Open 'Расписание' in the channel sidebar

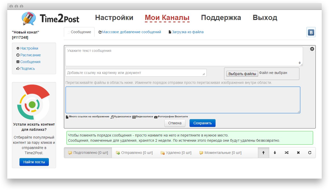(30, 55)
